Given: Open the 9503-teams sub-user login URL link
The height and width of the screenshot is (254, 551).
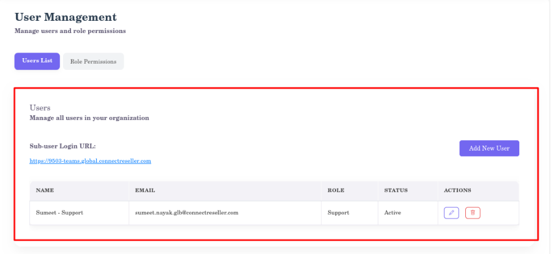Looking at the screenshot, I should pyautogui.click(x=90, y=161).
